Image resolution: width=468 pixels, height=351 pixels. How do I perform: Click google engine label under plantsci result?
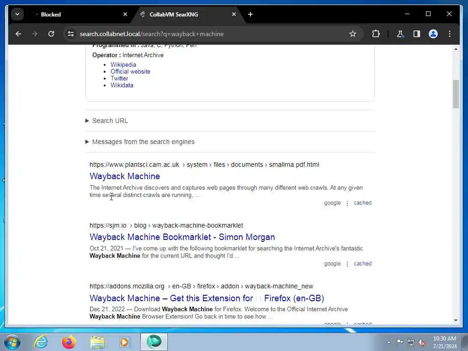(x=332, y=203)
